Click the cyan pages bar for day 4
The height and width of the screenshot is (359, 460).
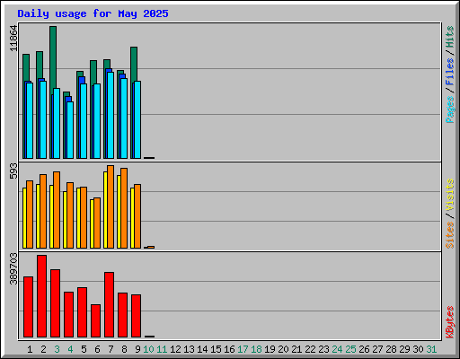[x=70, y=130]
